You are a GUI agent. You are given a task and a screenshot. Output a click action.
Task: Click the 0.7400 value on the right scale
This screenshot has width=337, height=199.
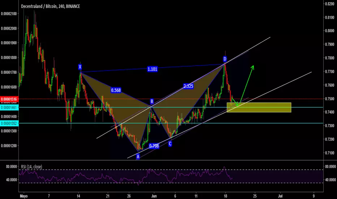click(330, 112)
